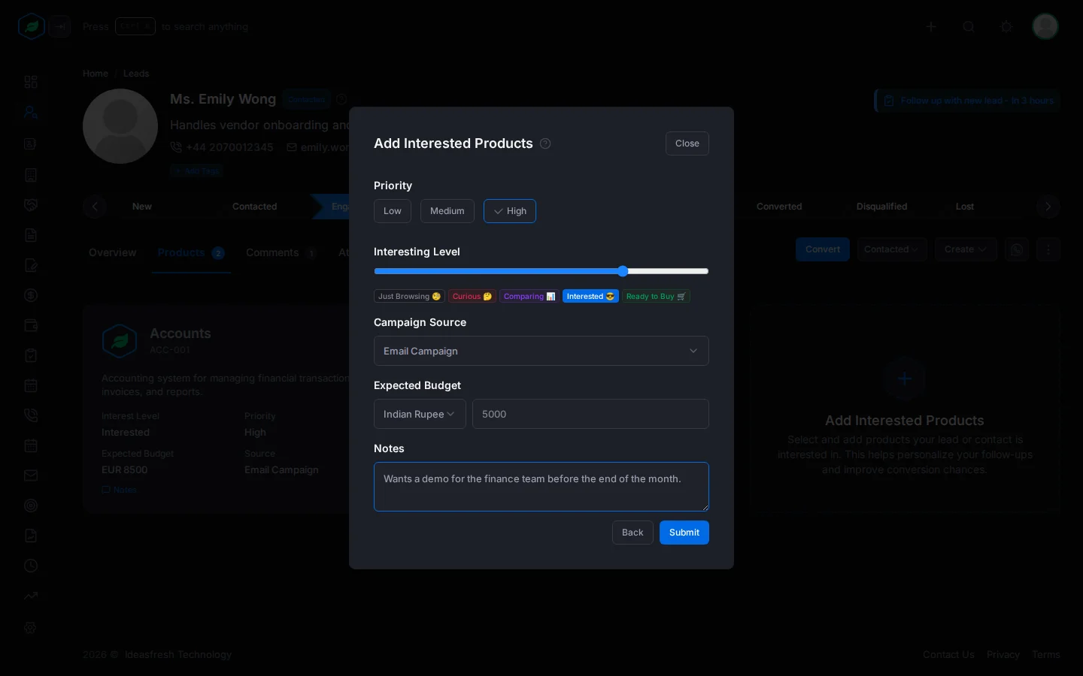Click the Back button

click(x=633, y=533)
